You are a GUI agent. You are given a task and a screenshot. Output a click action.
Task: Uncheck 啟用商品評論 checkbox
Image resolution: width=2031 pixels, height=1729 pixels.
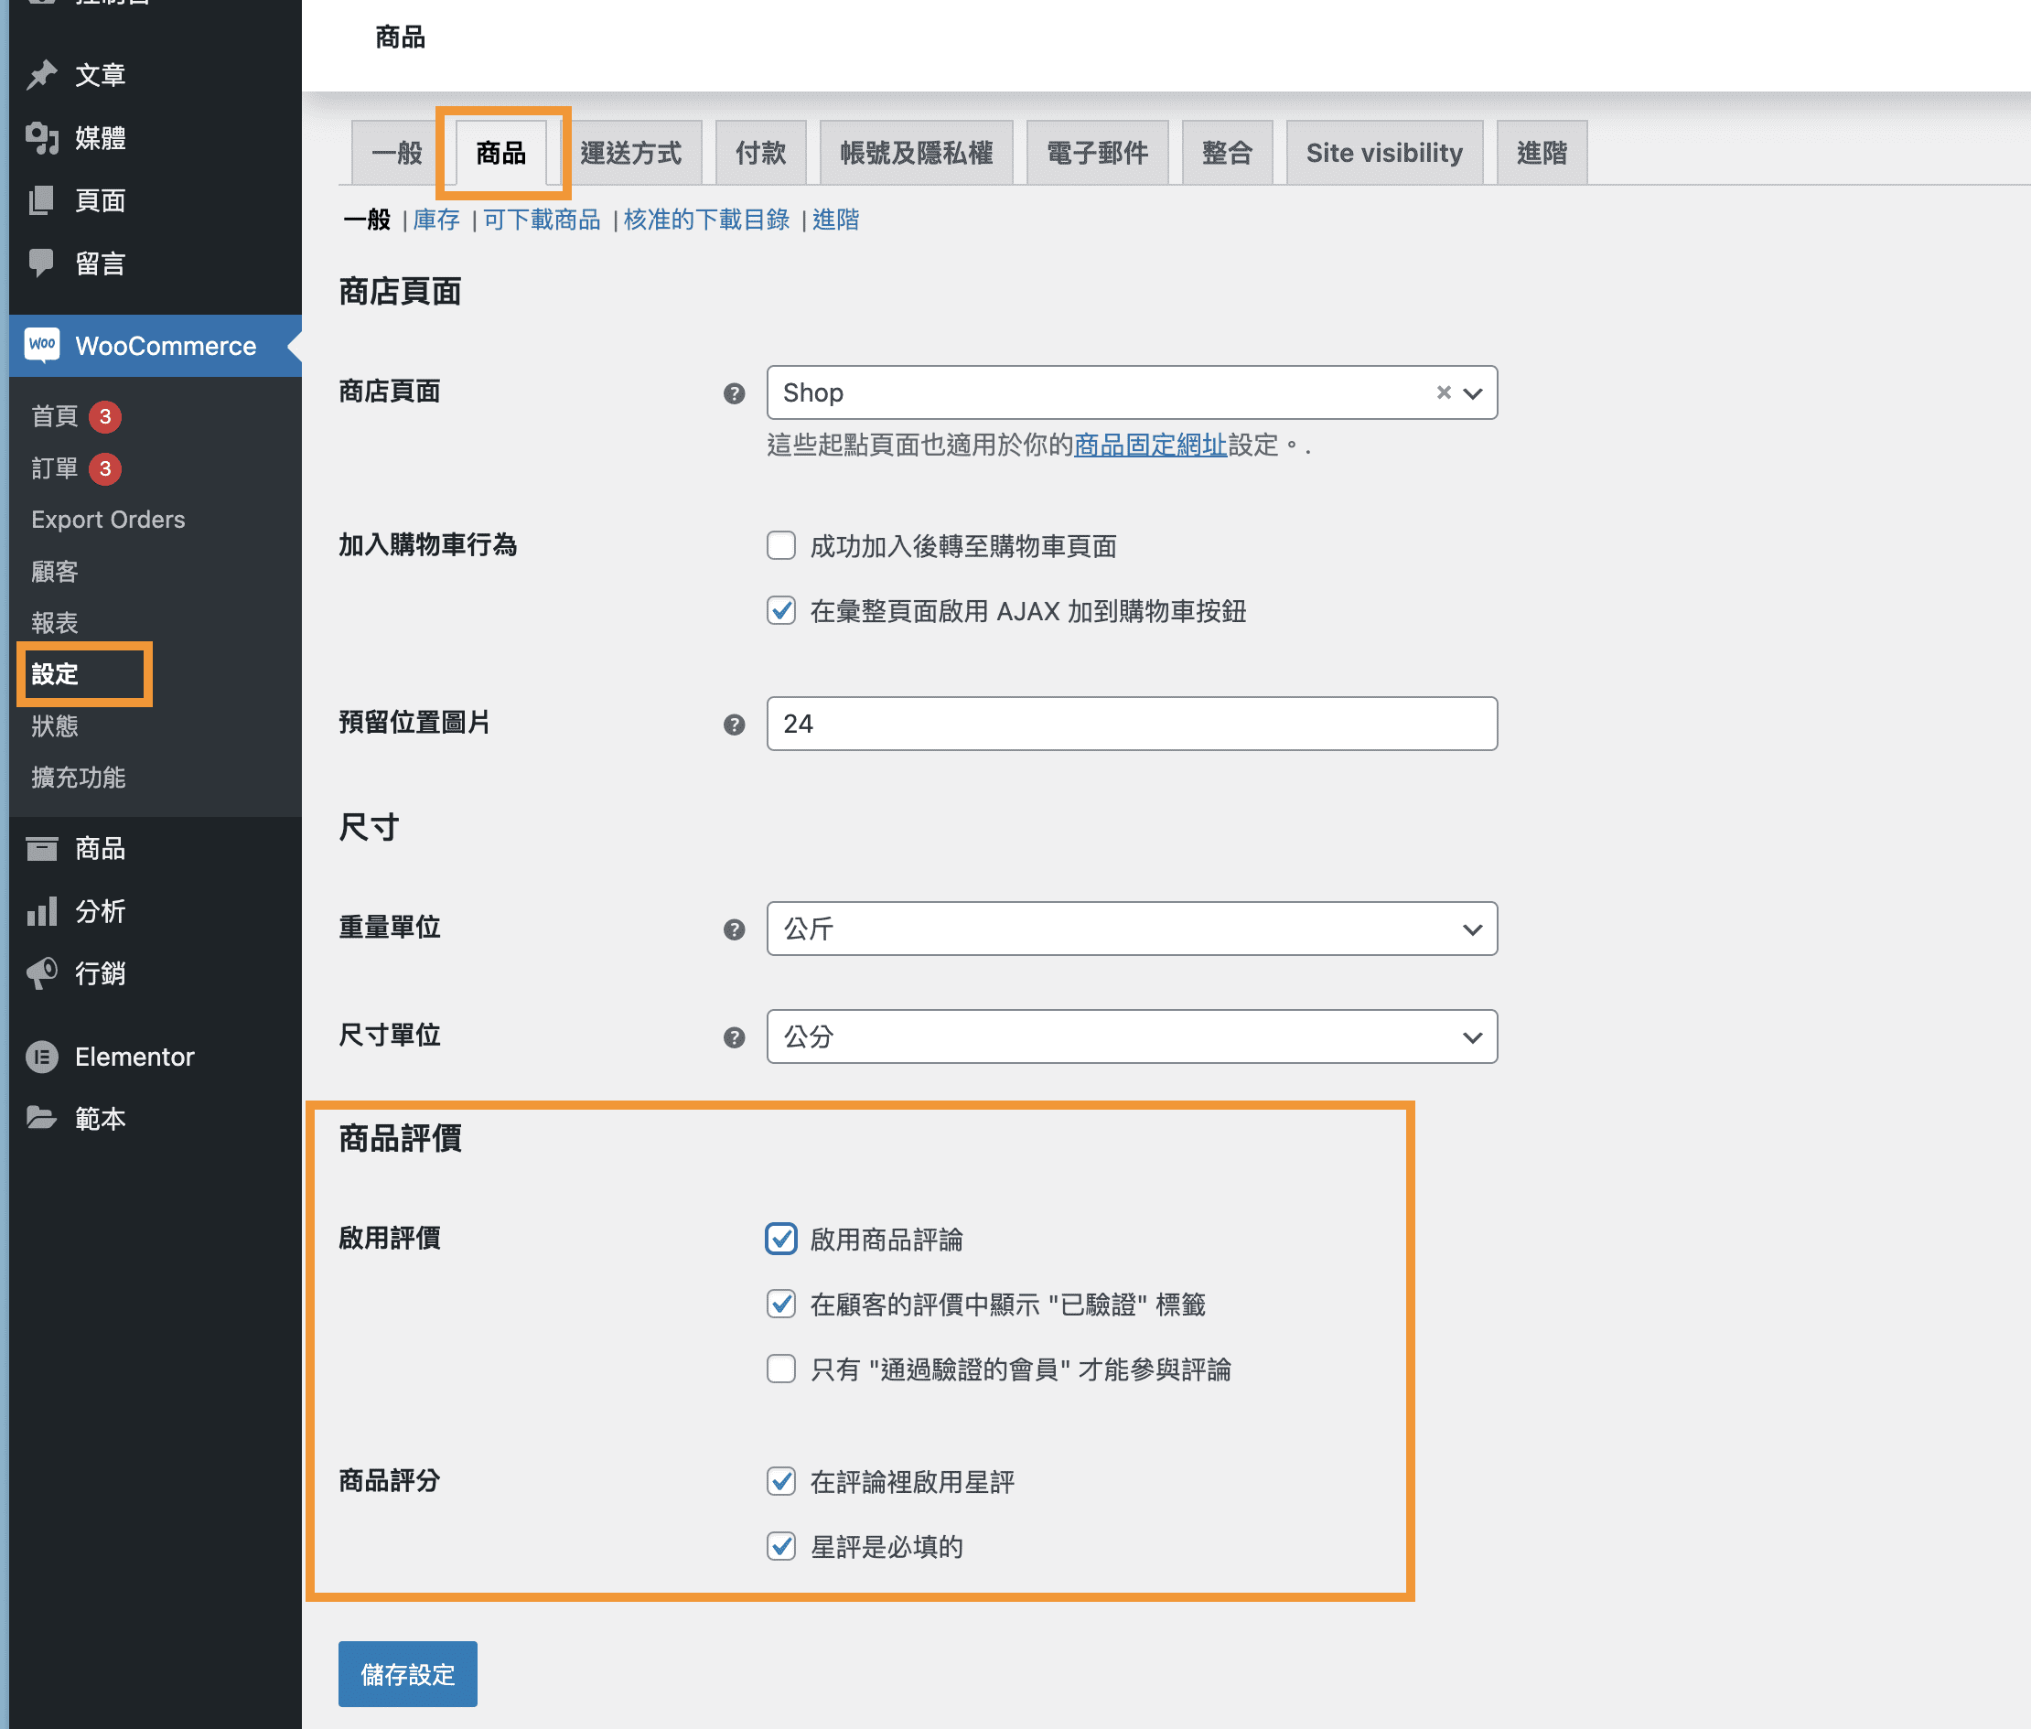(781, 1239)
